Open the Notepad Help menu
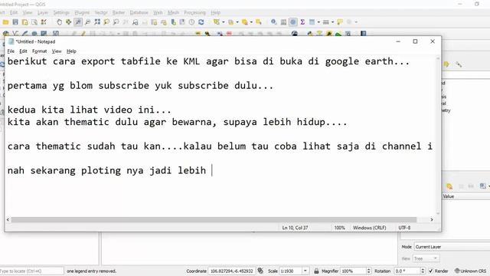The image size is (490, 276). coord(71,51)
